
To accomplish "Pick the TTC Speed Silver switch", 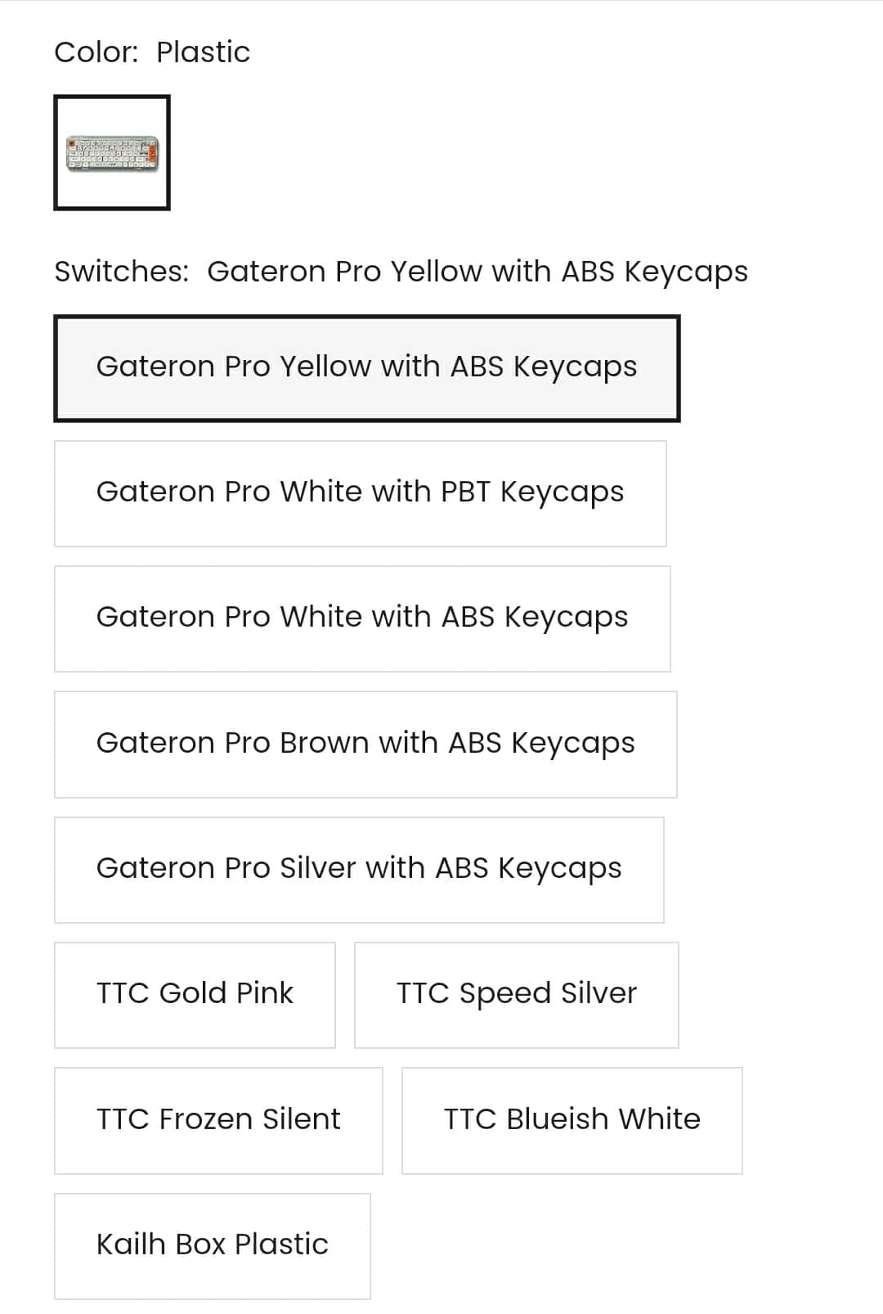I will tap(516, 995).
